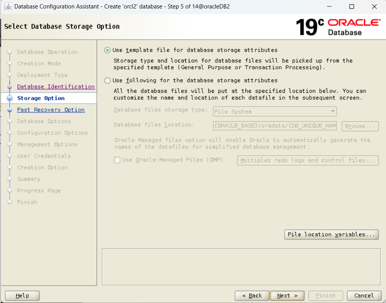This screenshot has width=386, height=303.
Task: Select the Storage Option step
Action: click(x=41, y=98)
